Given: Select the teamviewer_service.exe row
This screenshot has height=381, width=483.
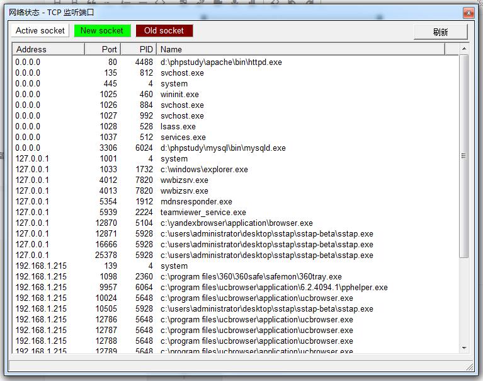Looking at the screenshot, I should pos(236,212).
